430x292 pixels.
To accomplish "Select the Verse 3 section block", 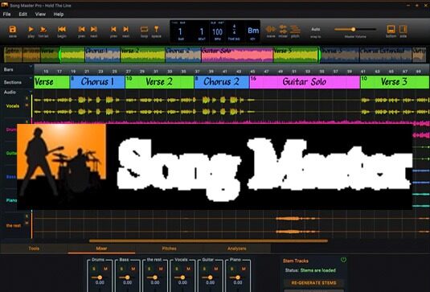I will [x=395, y=82].
